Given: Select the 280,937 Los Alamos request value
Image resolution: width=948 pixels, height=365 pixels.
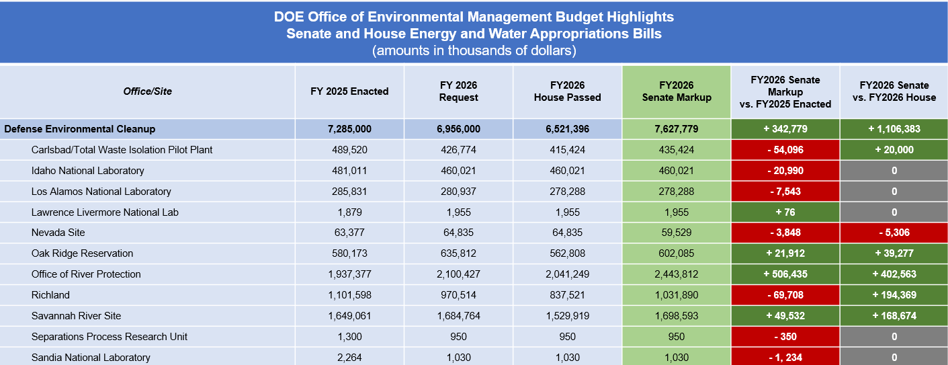Looking at the screenshot, I should (x=459, y=192).
